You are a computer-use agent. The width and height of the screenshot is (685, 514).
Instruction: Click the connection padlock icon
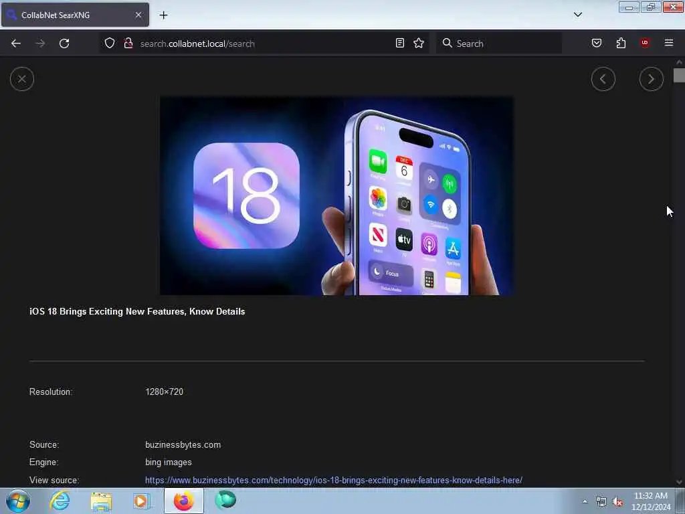[x=128, y=44]
